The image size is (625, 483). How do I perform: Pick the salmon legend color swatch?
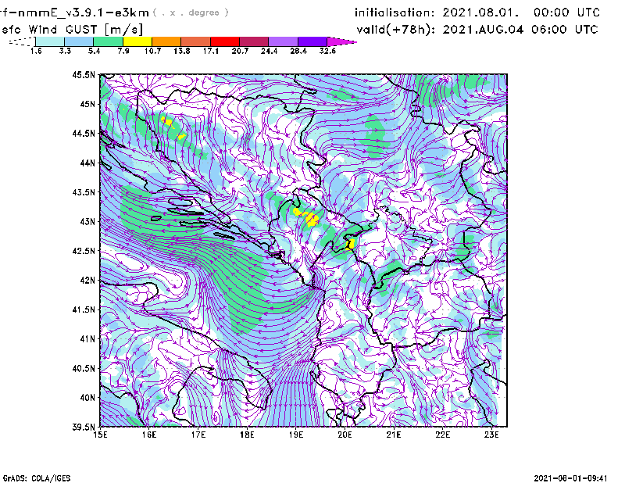(x=196, y=41)
